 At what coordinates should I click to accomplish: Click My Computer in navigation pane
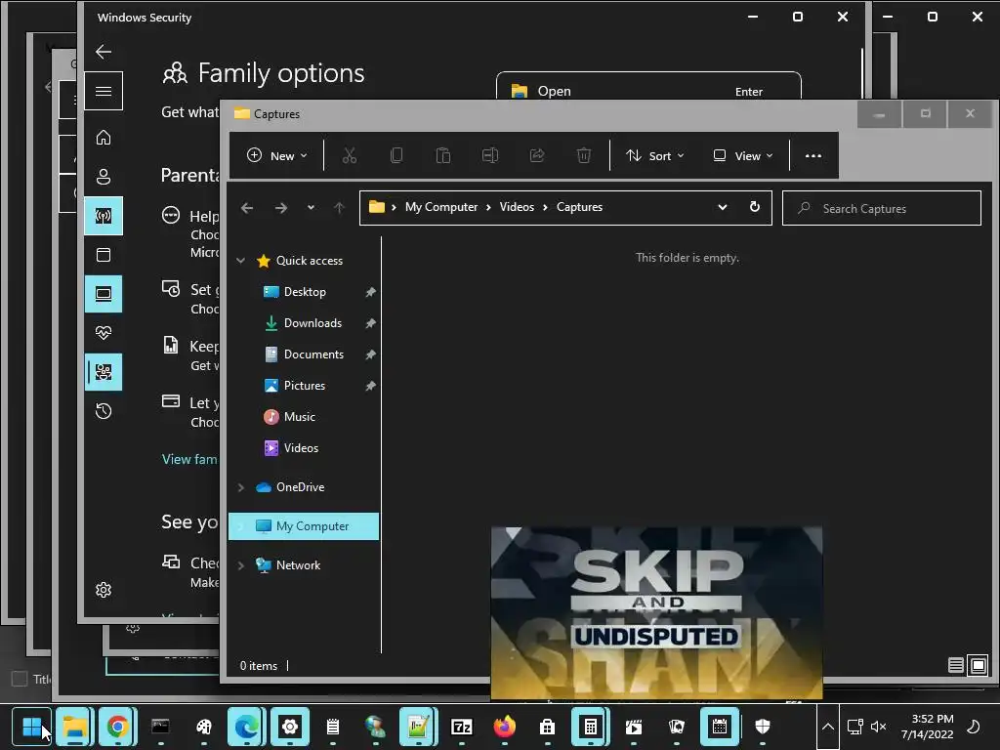pos(305,526)
